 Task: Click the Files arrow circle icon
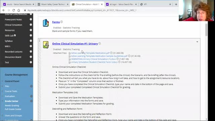[x=31, y=86]
